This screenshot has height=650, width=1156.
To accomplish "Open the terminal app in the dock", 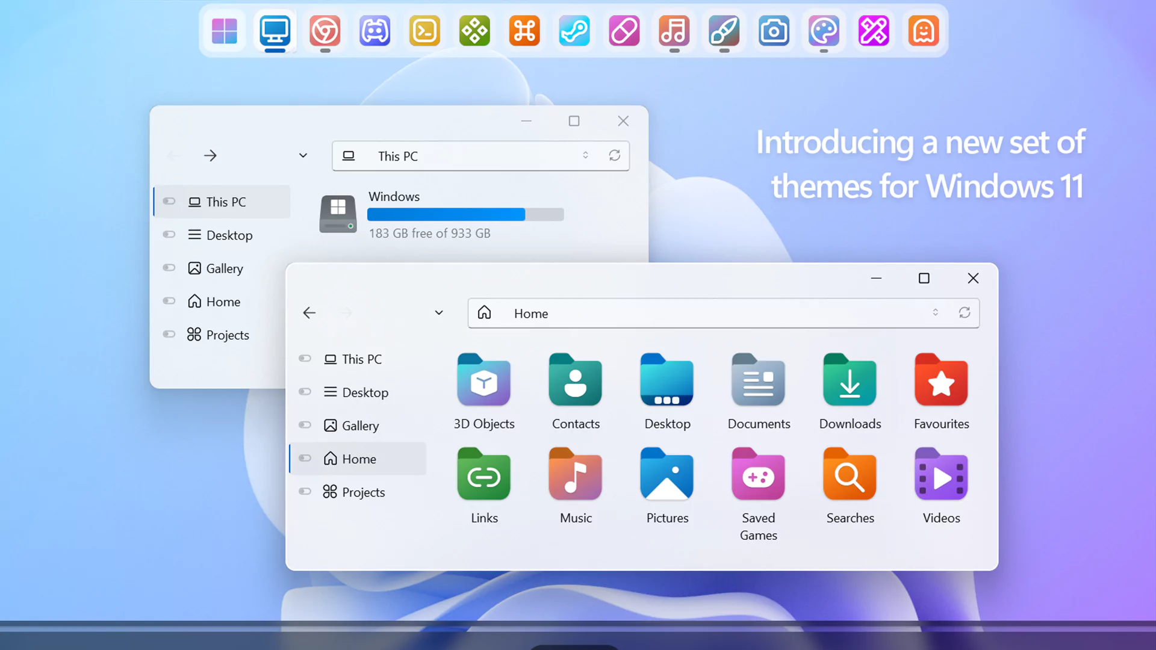I will point(424,31).
